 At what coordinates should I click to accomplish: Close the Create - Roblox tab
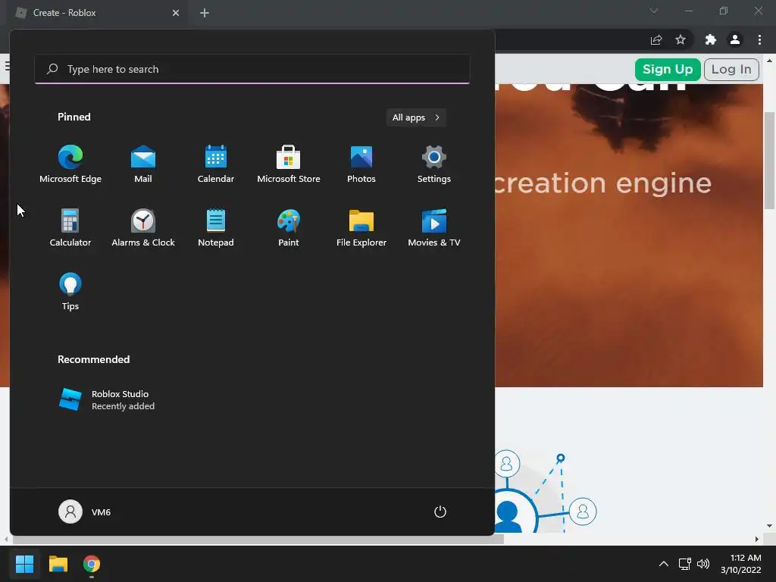point(176,13)
